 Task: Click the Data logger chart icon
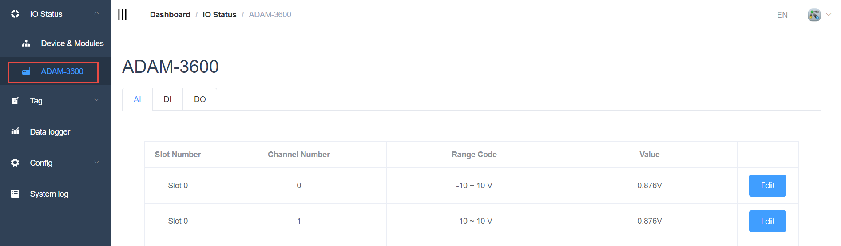[x=15, y=131]
